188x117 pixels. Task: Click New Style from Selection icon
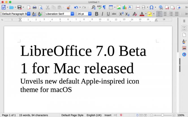pyautogui.click(x=40, y=14)
